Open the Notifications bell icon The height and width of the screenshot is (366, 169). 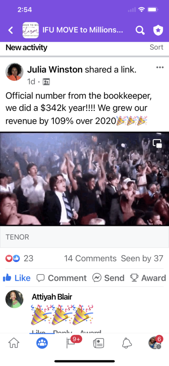point(127,343)
